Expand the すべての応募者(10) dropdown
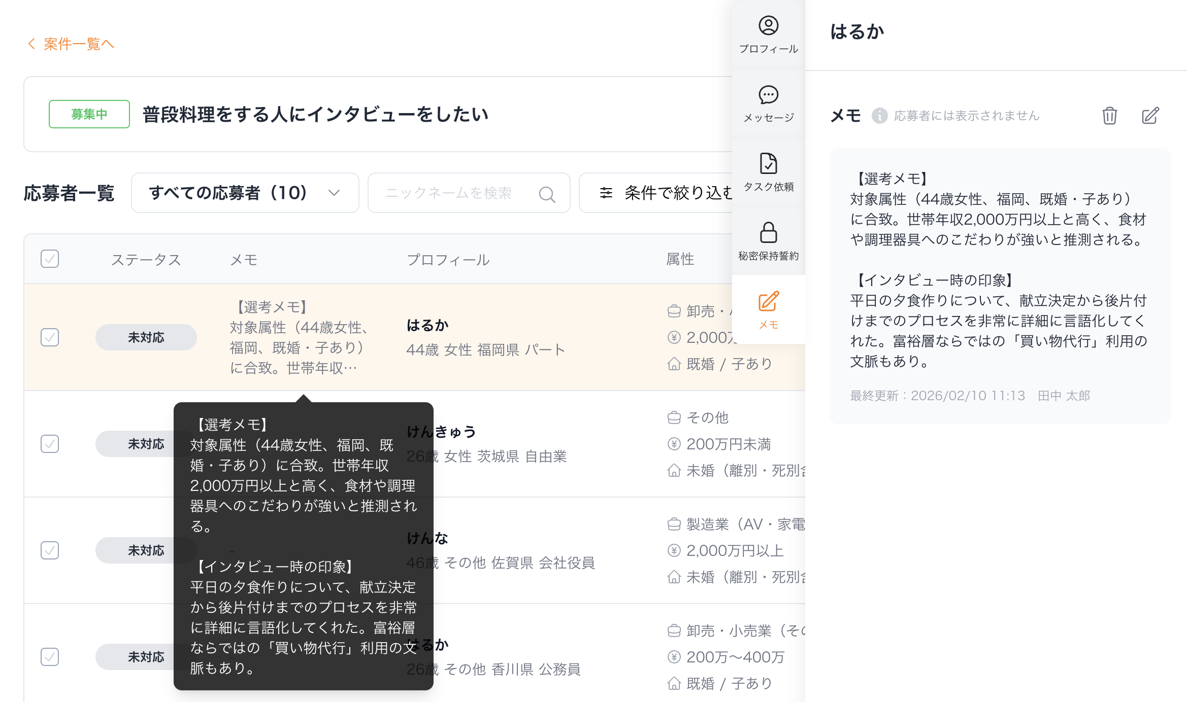Image resolution: width=1187 pixels, height=702 pixels. pos(245,193)
